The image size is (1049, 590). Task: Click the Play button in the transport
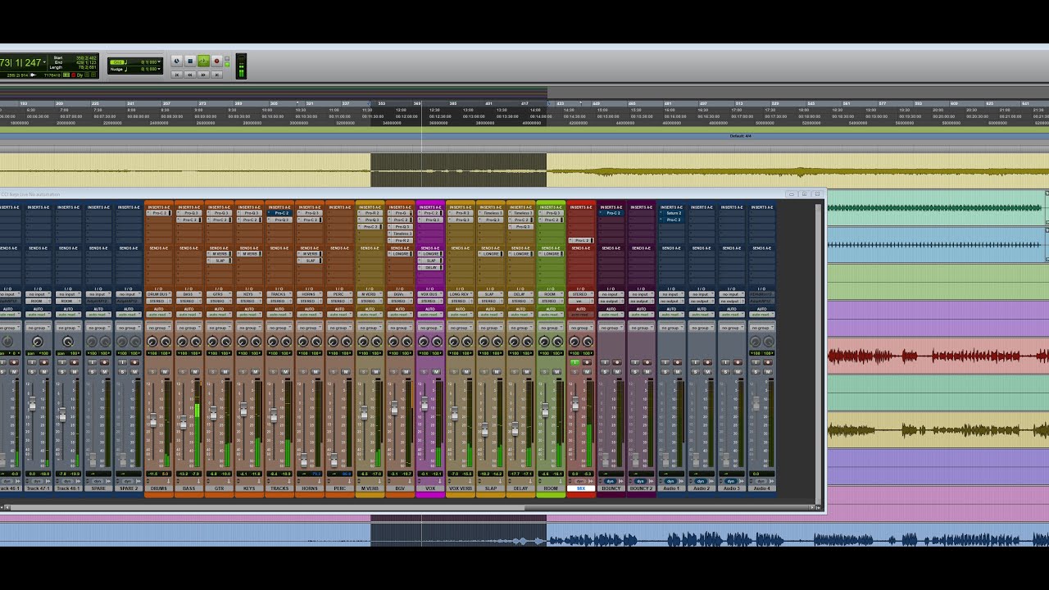(203, 61)
